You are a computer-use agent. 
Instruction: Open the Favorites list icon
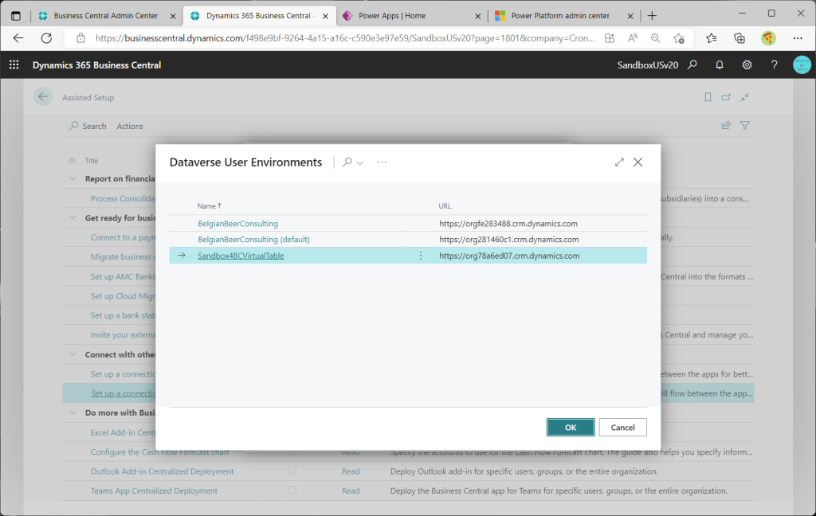[x=711, y=38]
